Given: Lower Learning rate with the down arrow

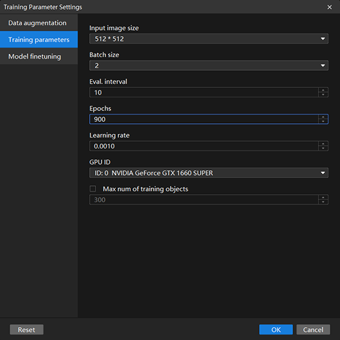Looking at the screenshot, I should tap(323, 149).
